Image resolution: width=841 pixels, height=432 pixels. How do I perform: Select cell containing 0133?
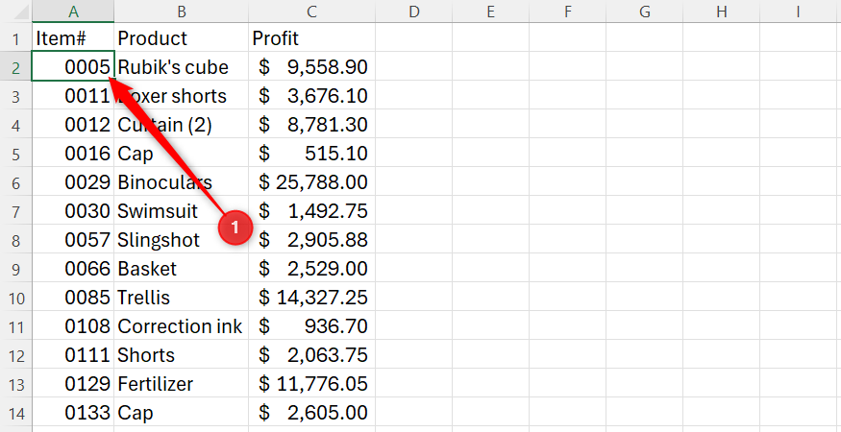pyautogui.click(x=73, y=413)
